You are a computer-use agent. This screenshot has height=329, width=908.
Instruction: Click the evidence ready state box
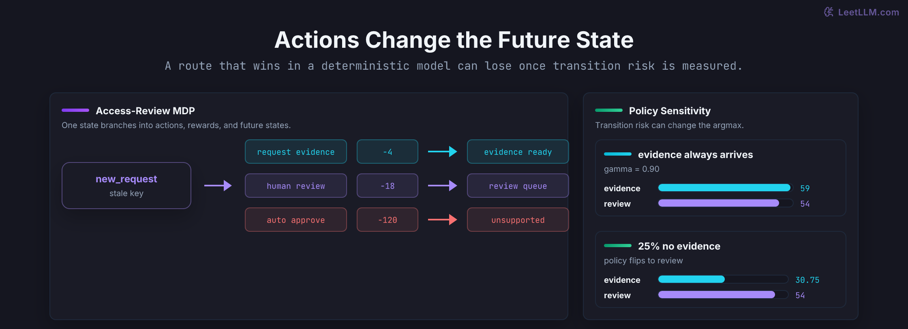pos(518,152)
